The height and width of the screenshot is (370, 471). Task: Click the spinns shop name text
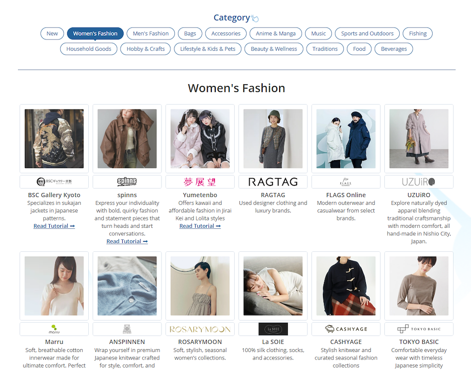pos(127,195)
